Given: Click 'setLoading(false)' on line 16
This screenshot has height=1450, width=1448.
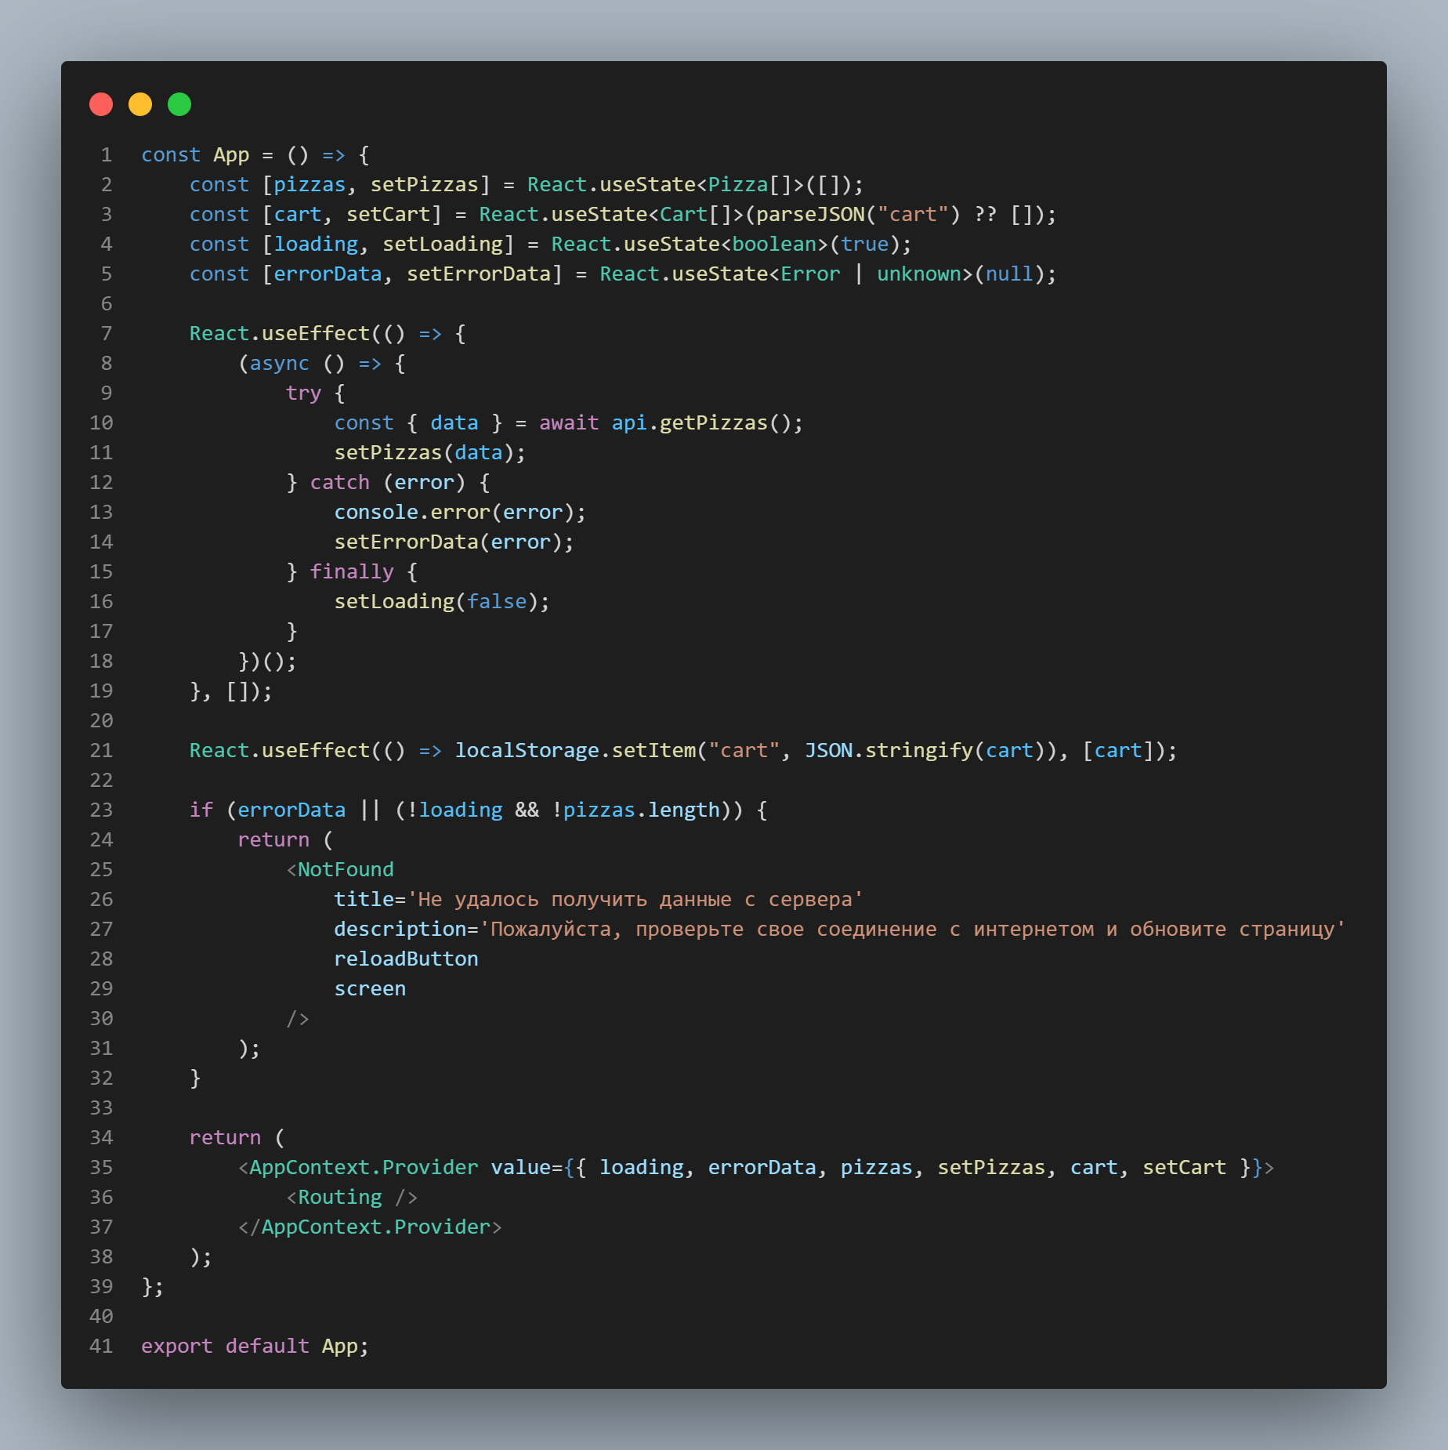Looking at the screenshot, I should point(436,602).
